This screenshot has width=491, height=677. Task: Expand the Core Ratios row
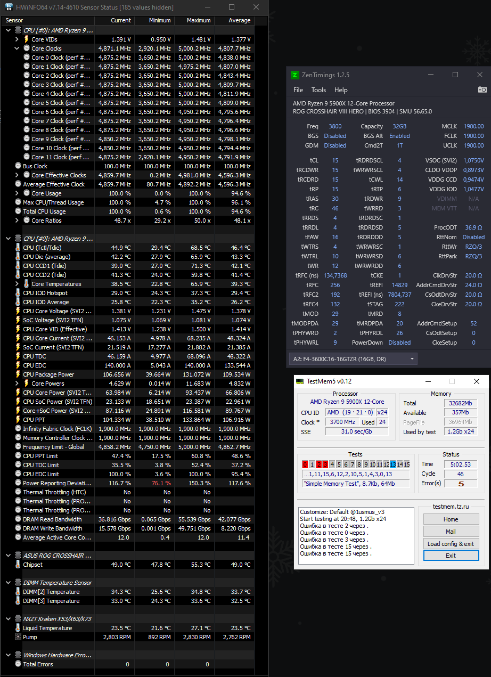pyautogui.click(x=17, y=221)
